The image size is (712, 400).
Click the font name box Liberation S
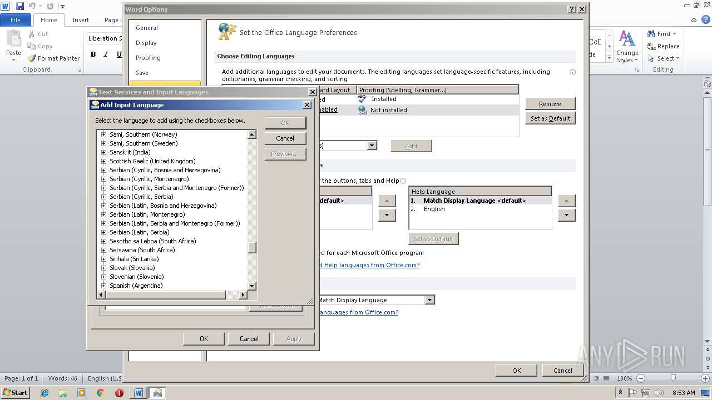[x=105, y=38]
